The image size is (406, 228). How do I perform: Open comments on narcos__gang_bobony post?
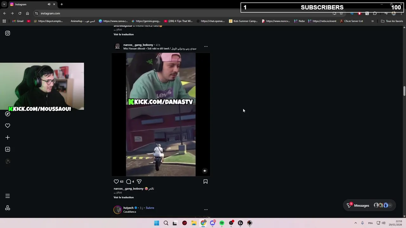click(x=128, y=181)
